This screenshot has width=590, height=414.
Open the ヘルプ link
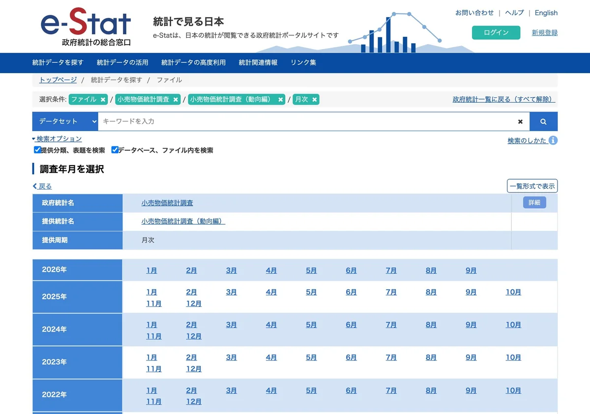click(x=515, y=13)
